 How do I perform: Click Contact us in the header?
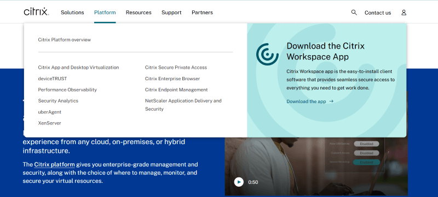(378, 13)
